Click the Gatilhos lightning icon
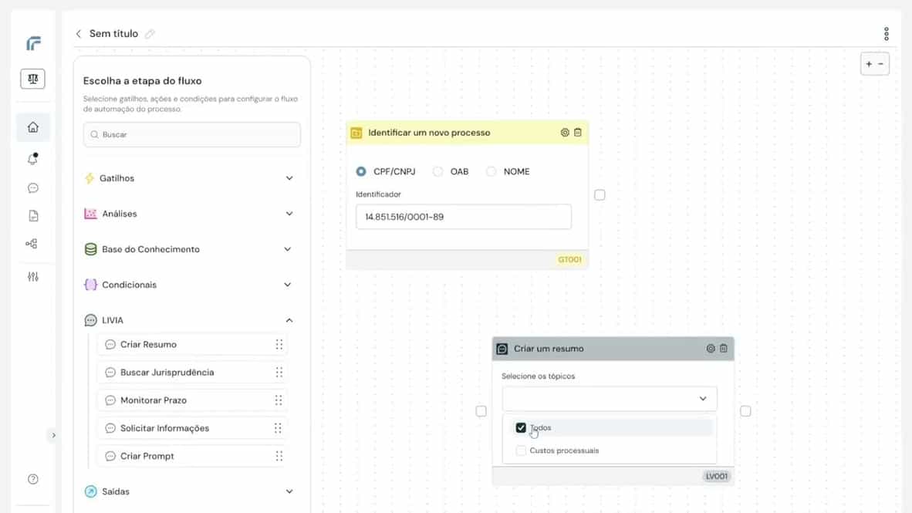 (x=89, y=178)
